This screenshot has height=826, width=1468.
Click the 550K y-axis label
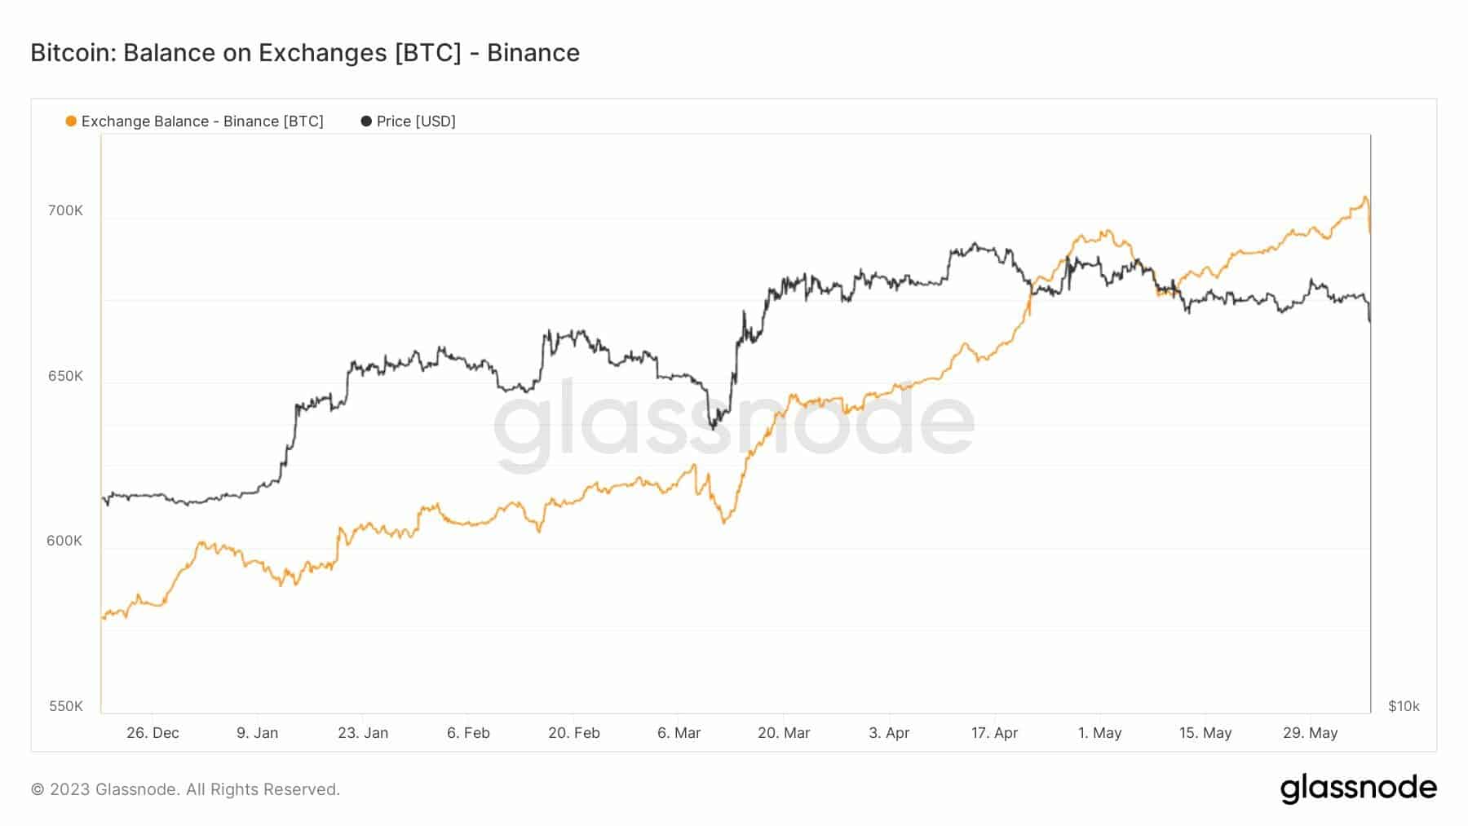[x=65, y=706]
